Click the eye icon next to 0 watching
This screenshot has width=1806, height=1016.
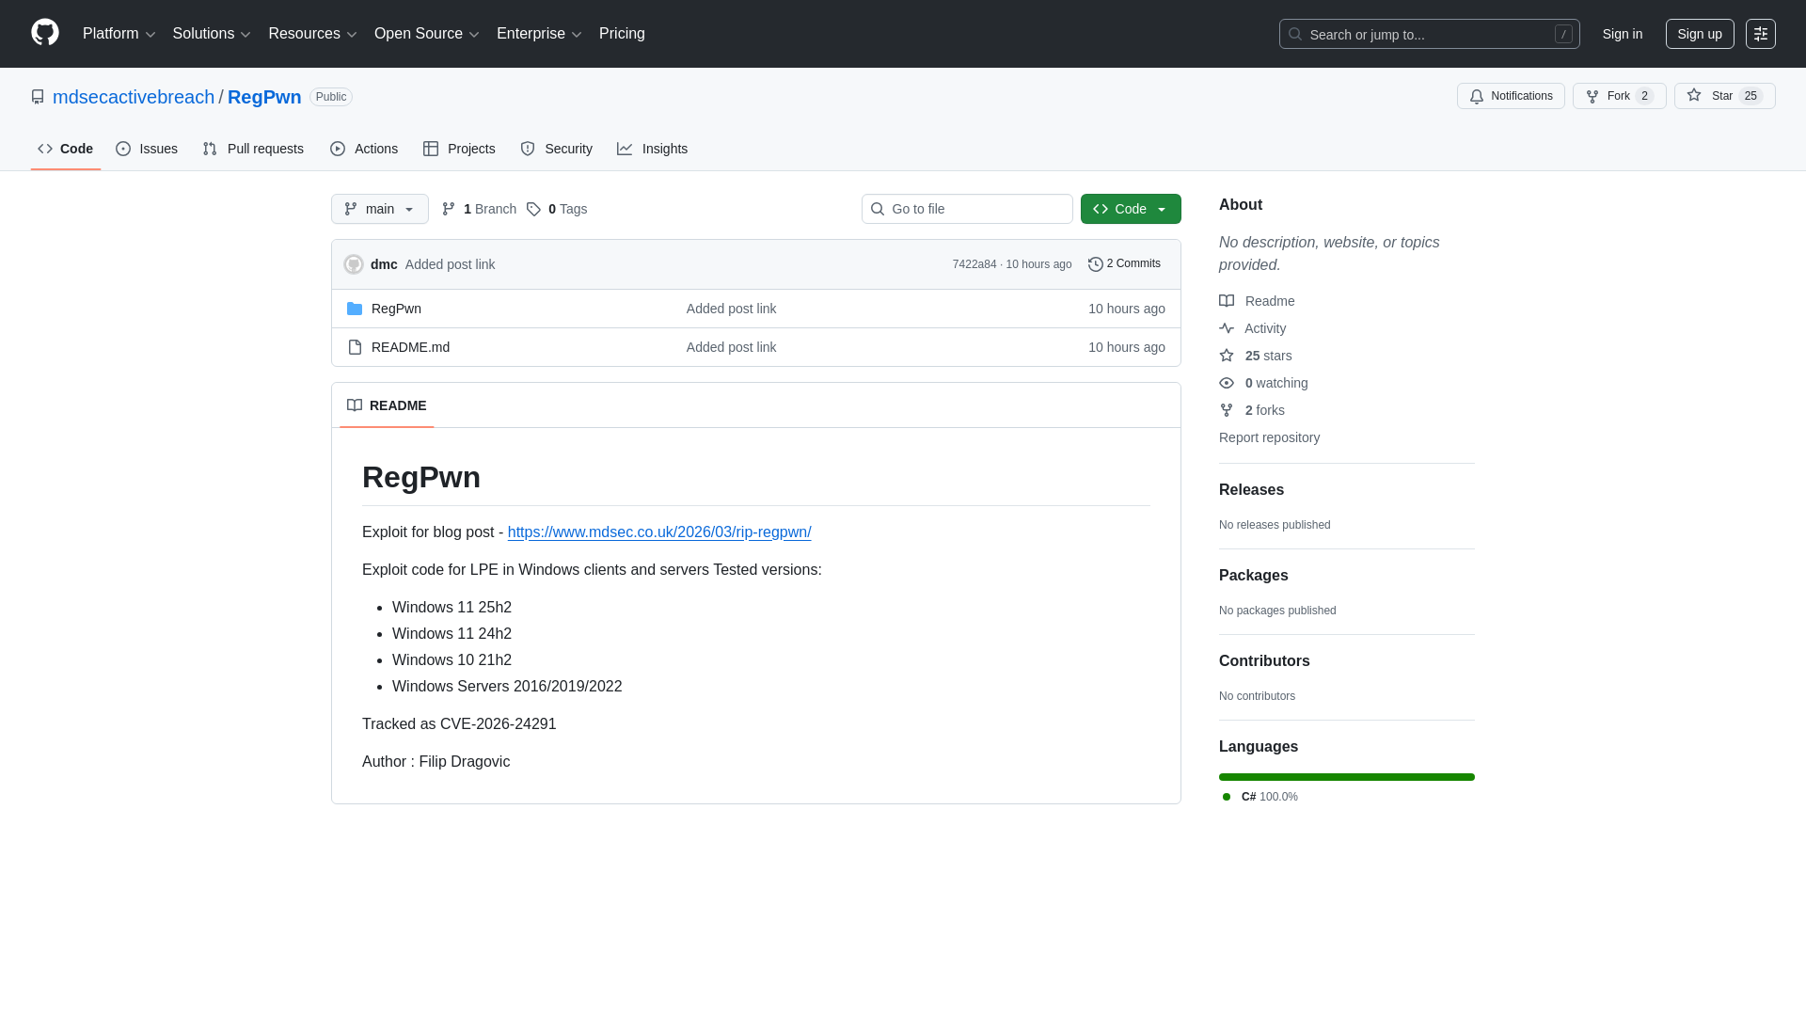pos(1227,383)
